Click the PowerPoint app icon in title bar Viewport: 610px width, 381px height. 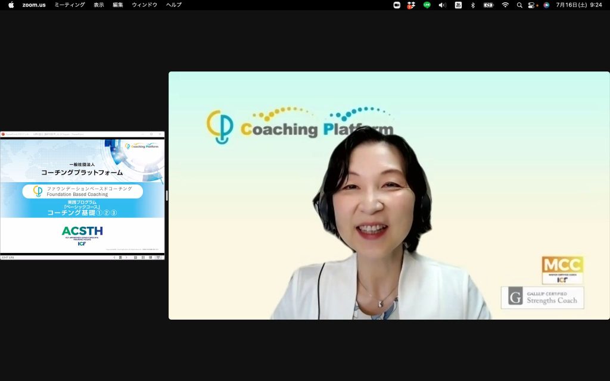click(3, 134)
